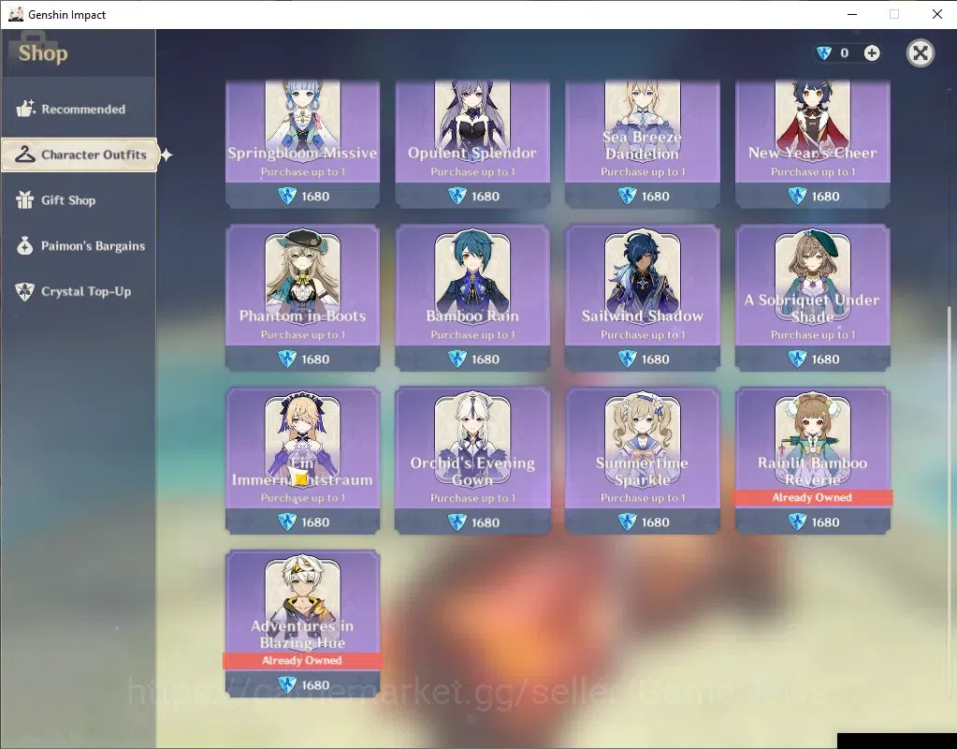Select the Springbloom Missive outfit card
Screen dimensions: 957x749
[x=303, y=143]
